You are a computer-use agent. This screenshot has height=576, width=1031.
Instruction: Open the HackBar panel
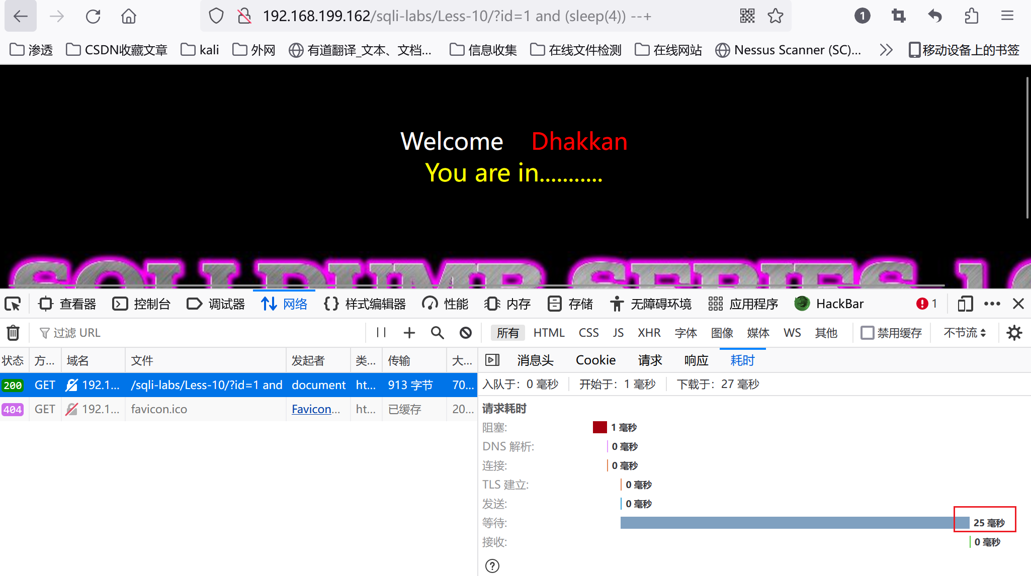[829, 304]
